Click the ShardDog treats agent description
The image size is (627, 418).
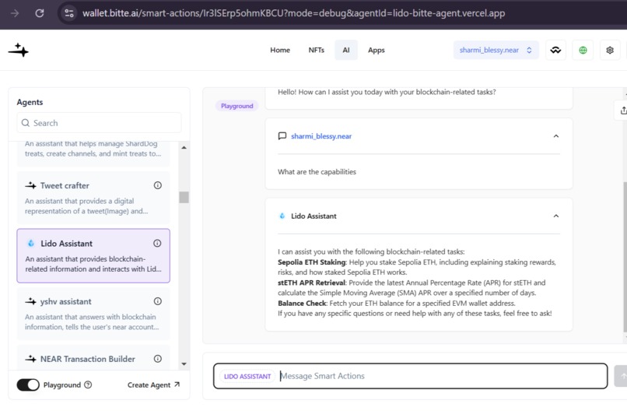click(x=93, y=149)
